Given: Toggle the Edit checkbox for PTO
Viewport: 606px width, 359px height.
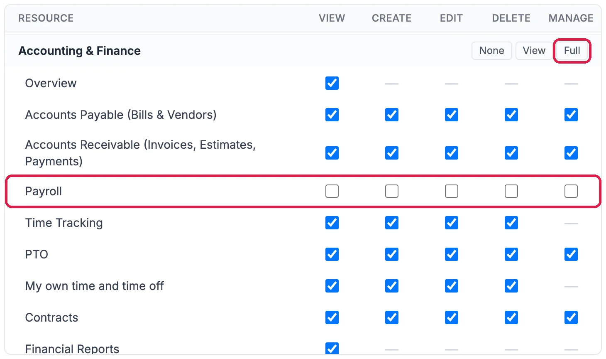Looking at the screenshot, I should point(452,254).
